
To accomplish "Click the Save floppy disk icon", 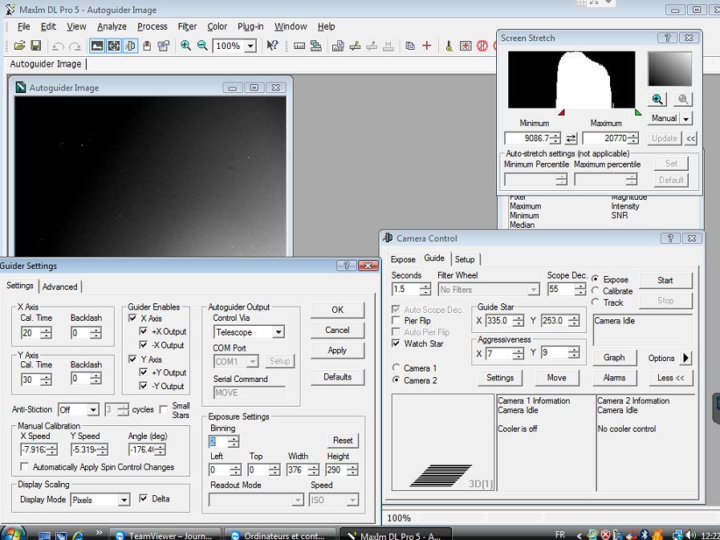I will [x=36, y=46].
